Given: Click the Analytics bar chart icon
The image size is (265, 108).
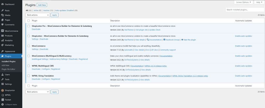Looking at the screenshot, I should [2, 40].
